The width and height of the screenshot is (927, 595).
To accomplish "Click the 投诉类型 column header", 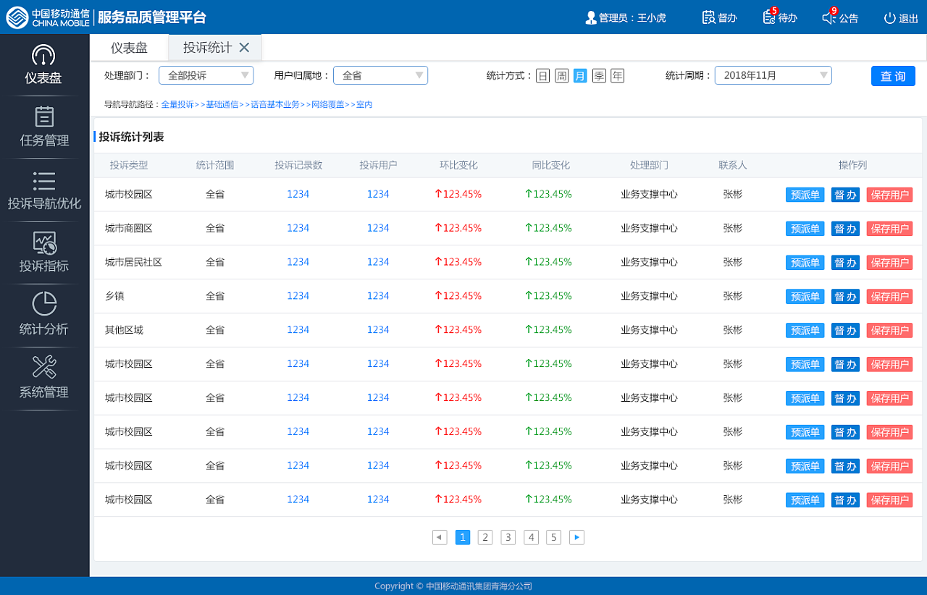I will coord(129,165).
